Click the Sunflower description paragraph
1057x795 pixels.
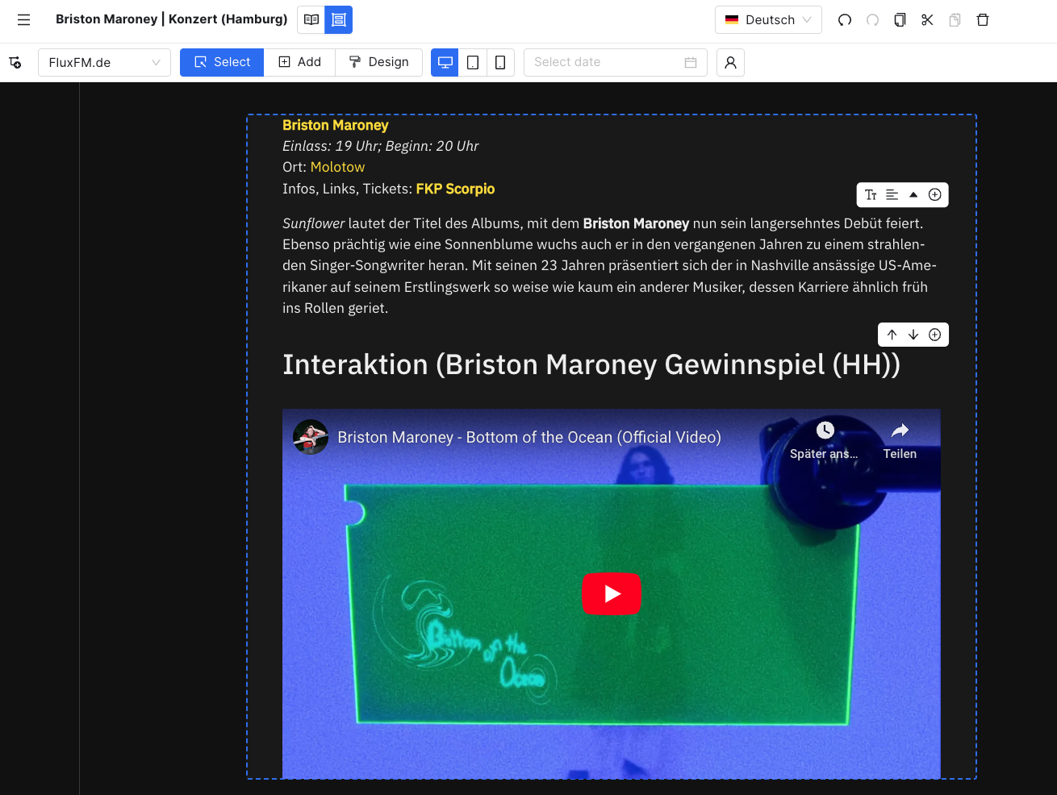[x=611, y=265]
